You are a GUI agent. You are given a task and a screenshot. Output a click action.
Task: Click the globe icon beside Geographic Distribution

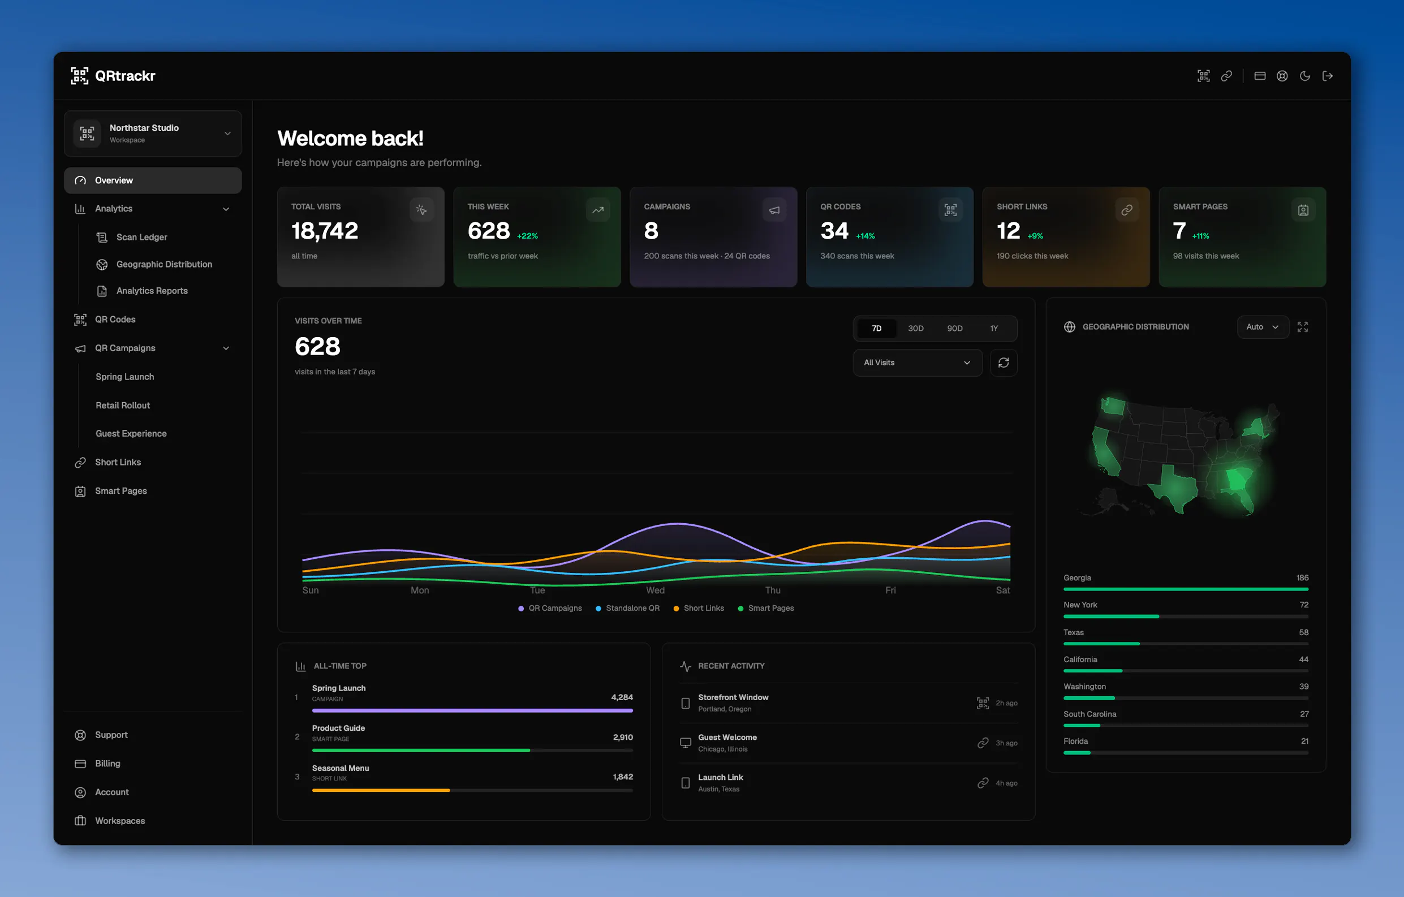1069,327
